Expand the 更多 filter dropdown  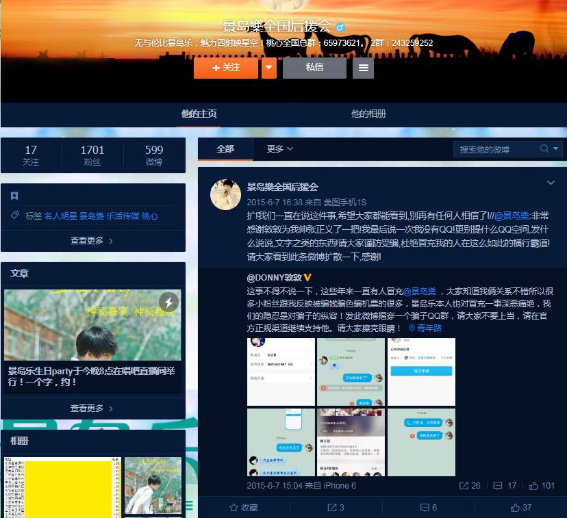[279, 148]
